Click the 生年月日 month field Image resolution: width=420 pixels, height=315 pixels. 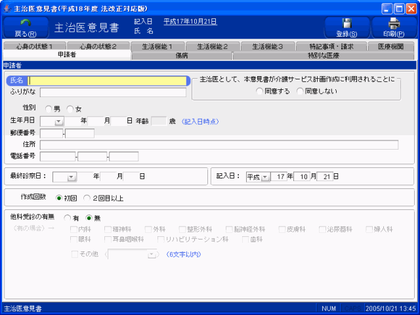[x=96, y=121]
